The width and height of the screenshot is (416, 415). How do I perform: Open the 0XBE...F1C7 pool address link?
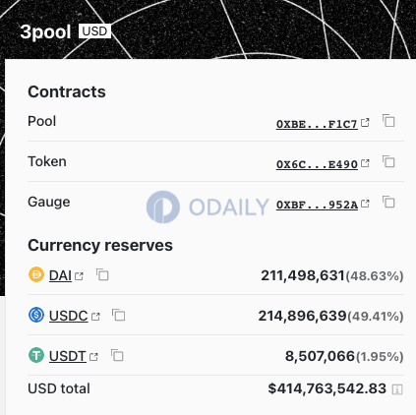coord(317,125)
